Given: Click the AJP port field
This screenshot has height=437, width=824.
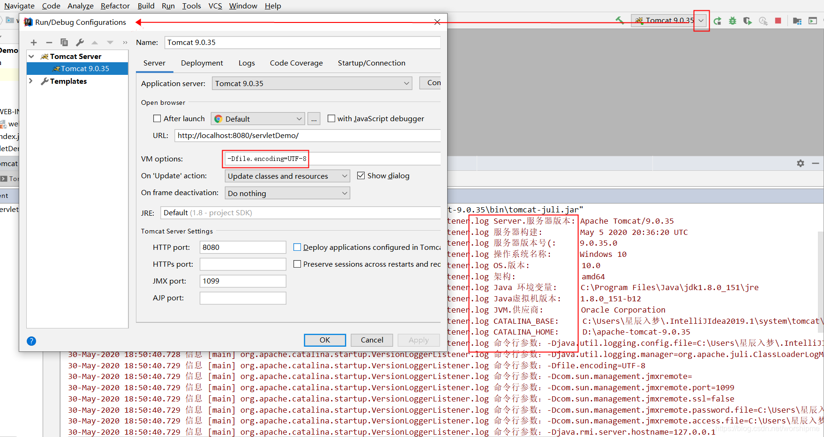Looking at the screenshot, I should point(243,298).
